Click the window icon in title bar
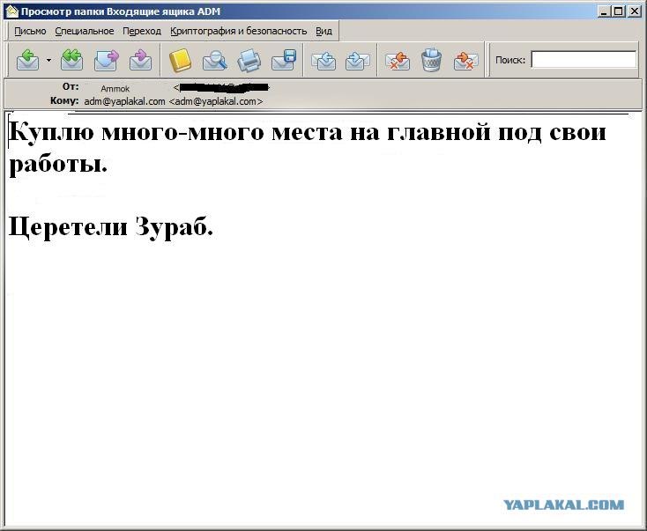 (12, 11)
